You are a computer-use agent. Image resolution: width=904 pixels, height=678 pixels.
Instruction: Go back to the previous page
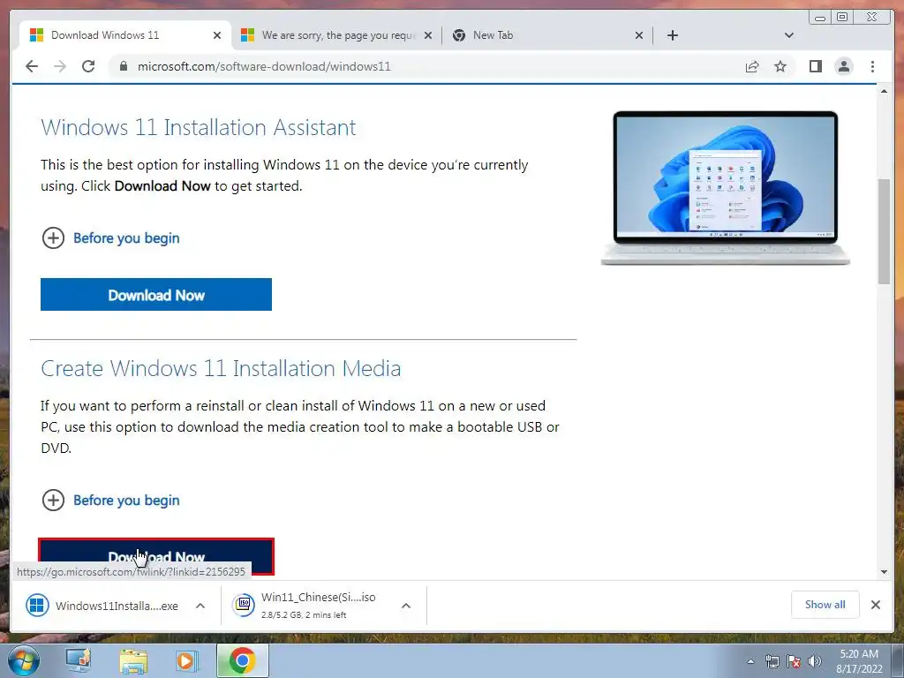click(32, 66)
